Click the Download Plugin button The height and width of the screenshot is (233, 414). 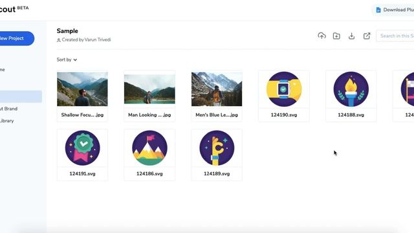click(393, 10)
